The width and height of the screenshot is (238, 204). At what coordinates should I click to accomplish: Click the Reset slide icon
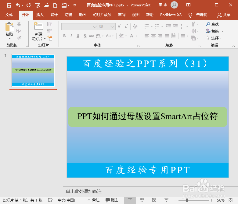[50, 31]
